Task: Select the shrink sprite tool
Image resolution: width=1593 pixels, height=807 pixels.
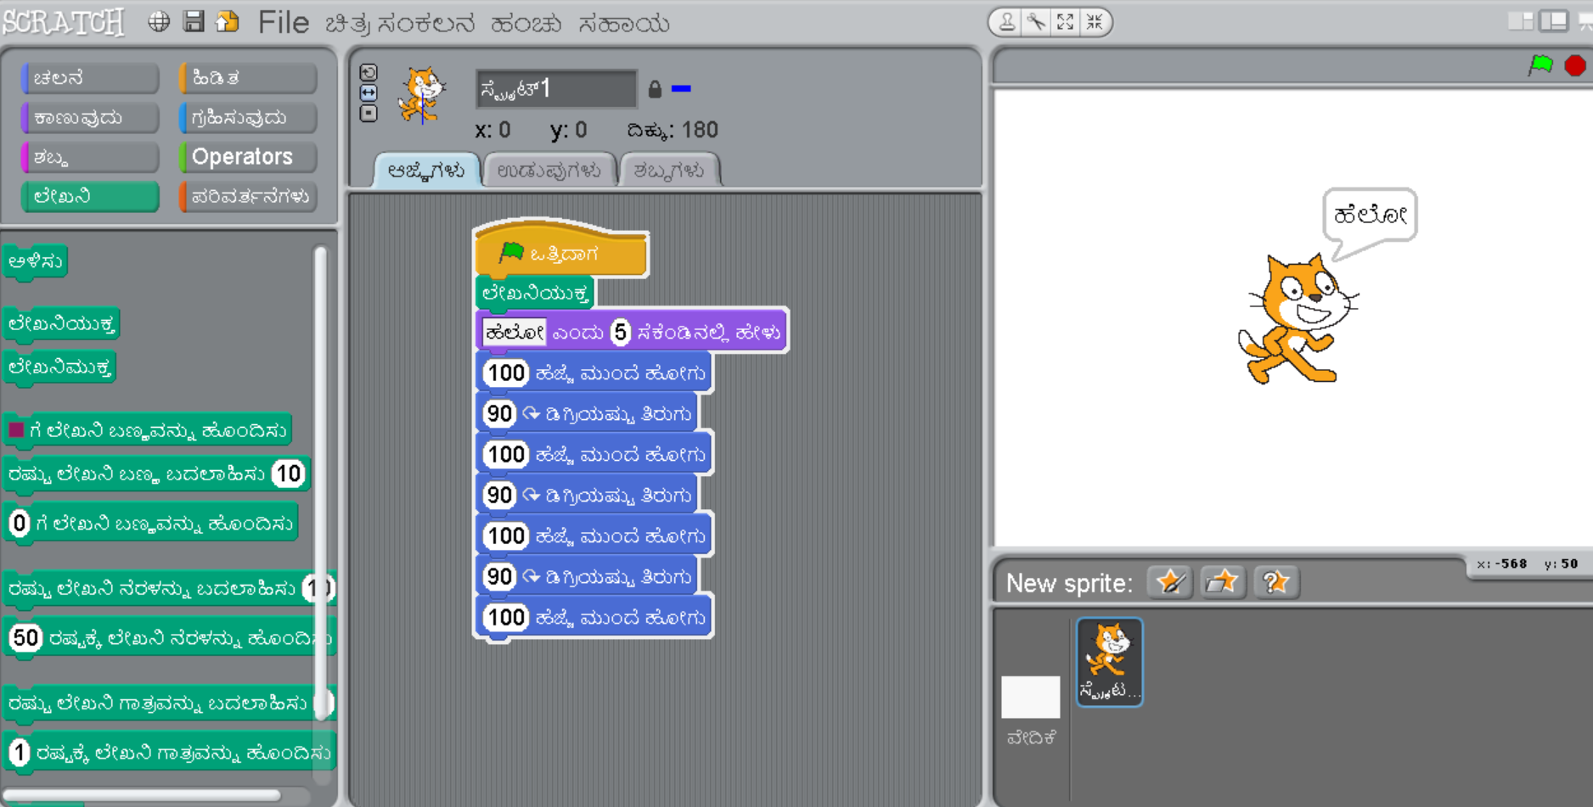Action: click(1095, 22)
